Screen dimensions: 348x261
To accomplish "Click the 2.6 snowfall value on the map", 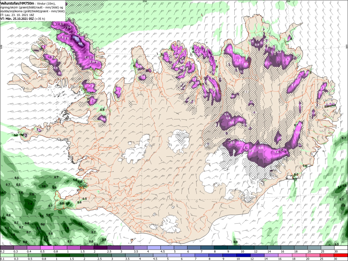I will [69, 27].
